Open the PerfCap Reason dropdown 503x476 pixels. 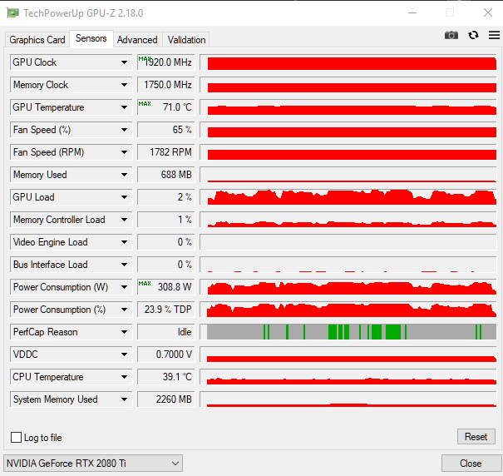124,332
